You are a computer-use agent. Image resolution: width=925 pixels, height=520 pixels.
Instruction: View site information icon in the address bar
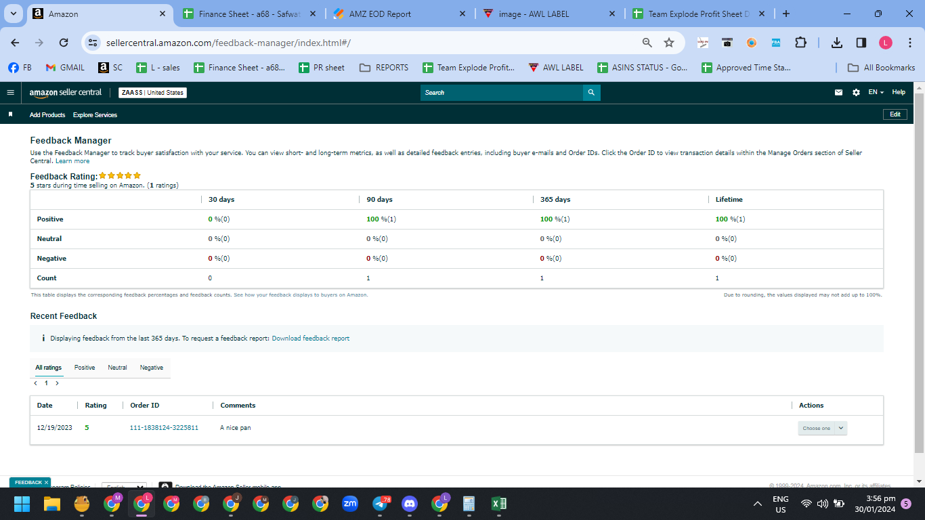(x=93, y=43)
